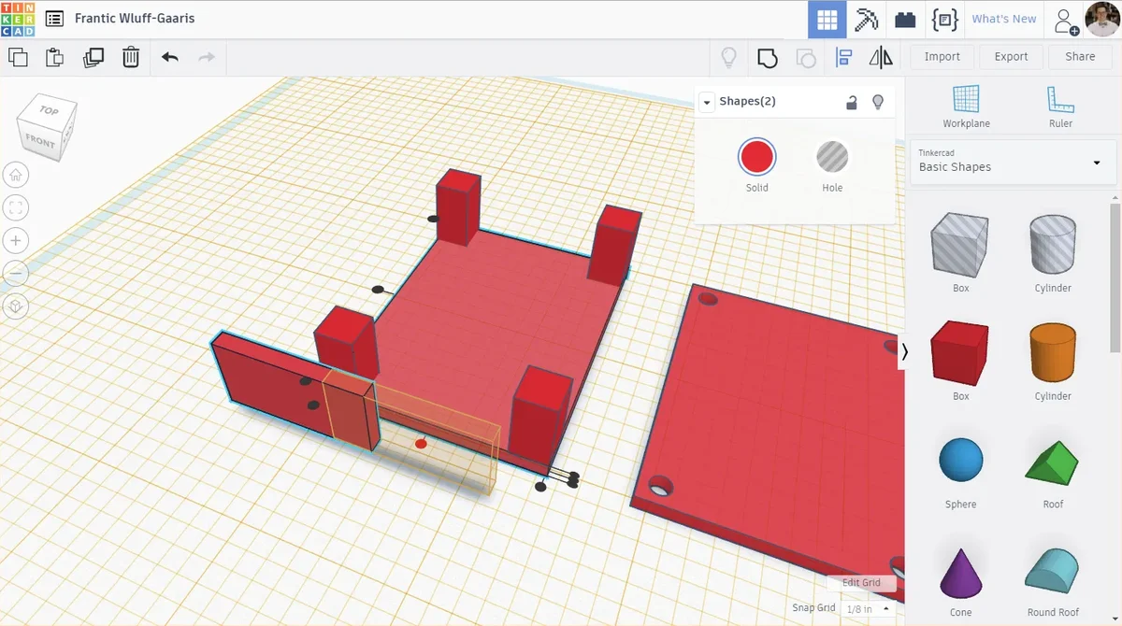Open Basic Shapes category dropdown
Image resolution: width=1122 pixels, height=626 pixels.
(x=1013, y=164)
